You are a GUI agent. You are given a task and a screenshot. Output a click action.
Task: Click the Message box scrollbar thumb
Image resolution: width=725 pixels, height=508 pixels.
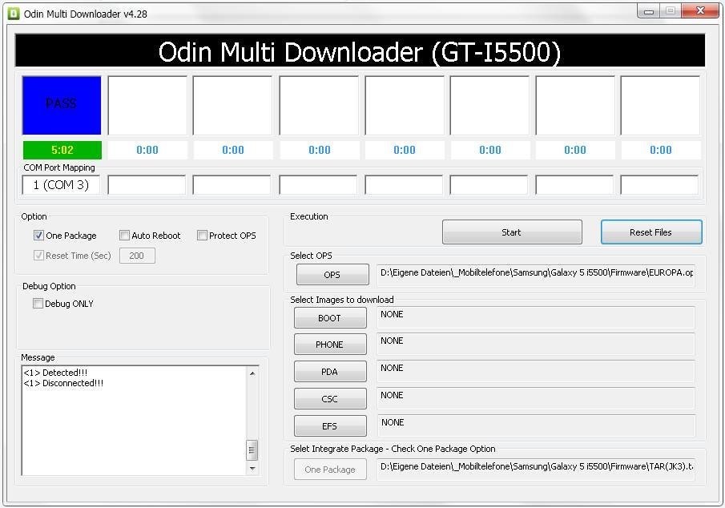(x=252, y=450)
